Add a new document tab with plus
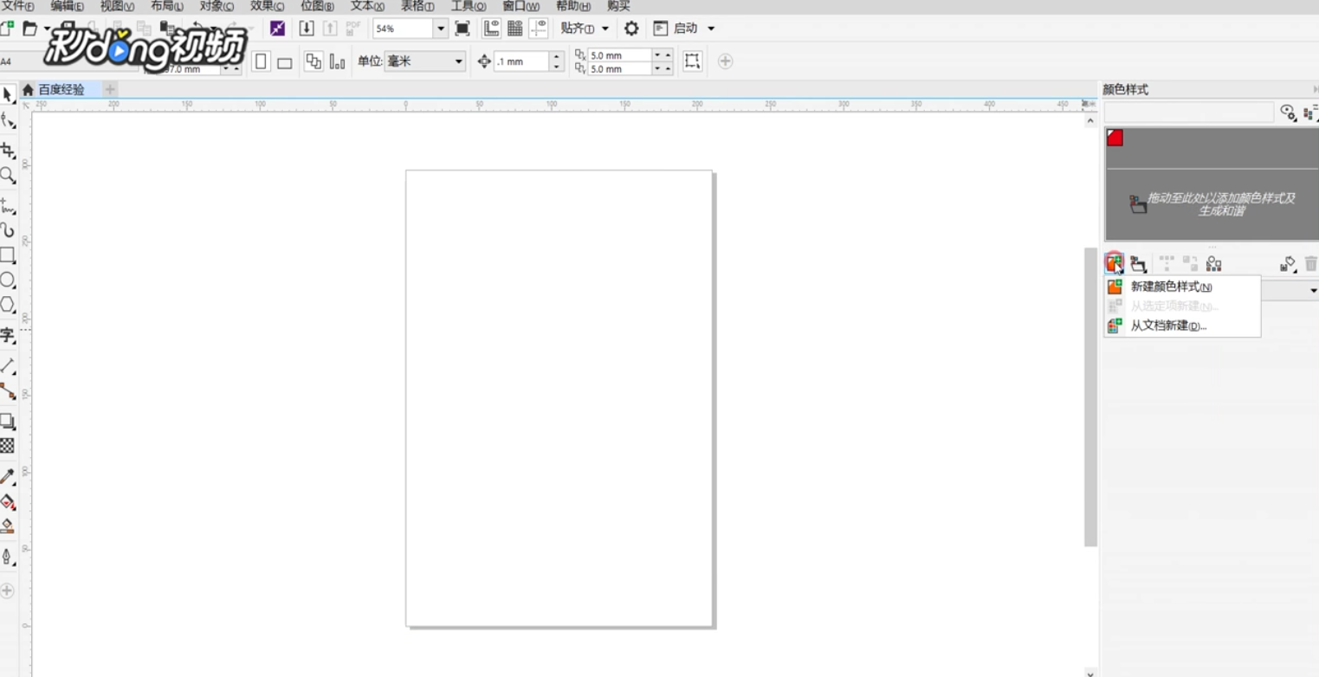Screen dimensions: 1319x677 110,89
